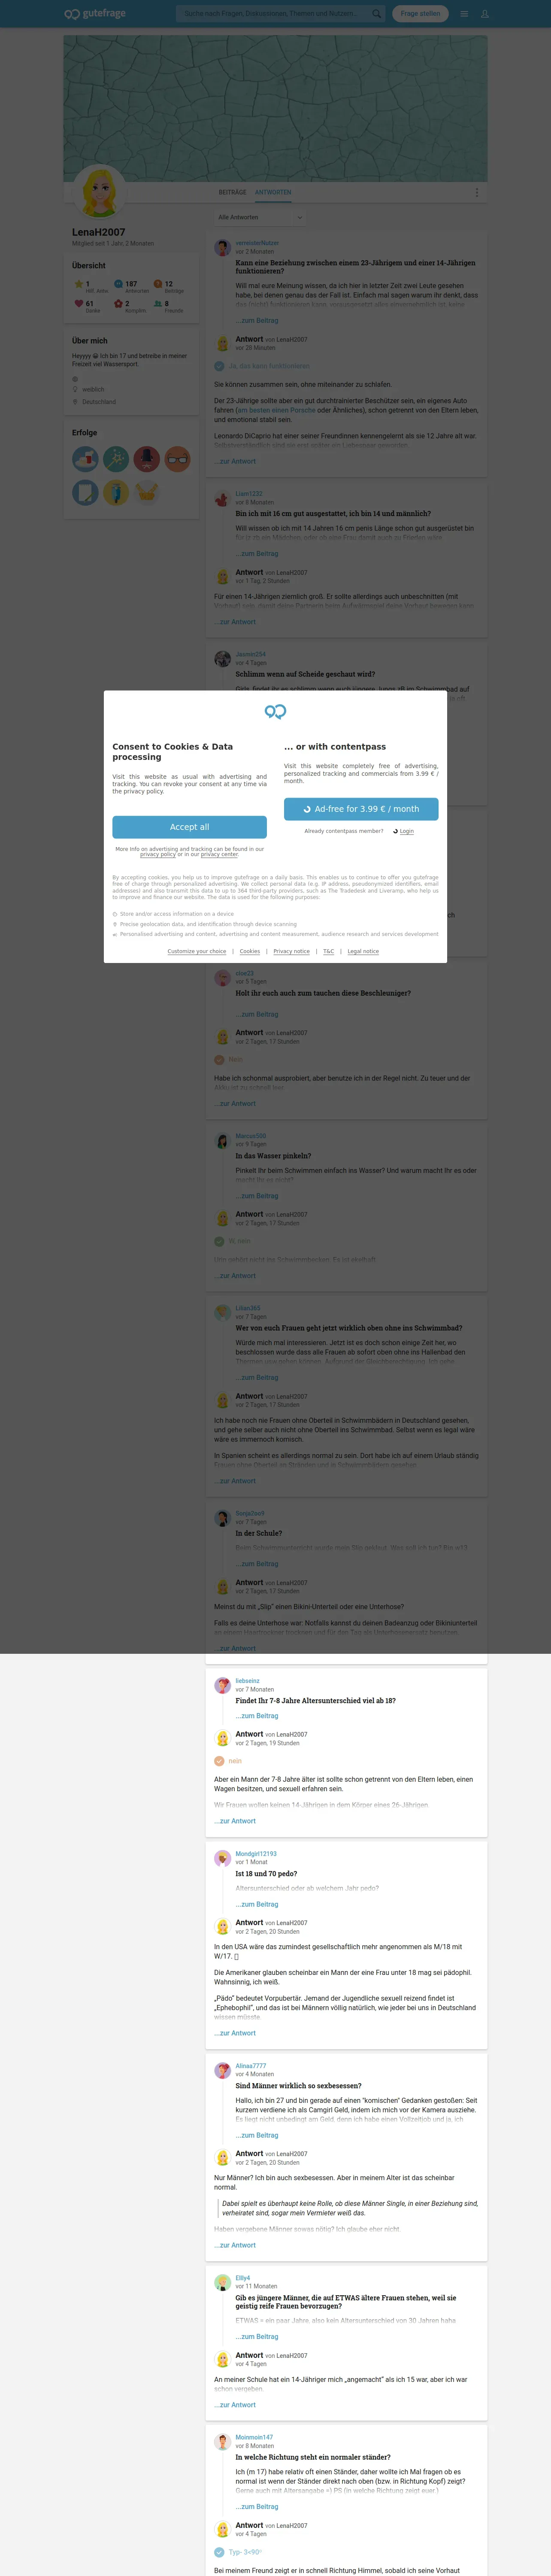Open zum Beitrag link under Mondgirl12193's question
Image resolution: width=551 pixels, height=2576 pixels.
pyautogui.click(x=257, y=1904)
